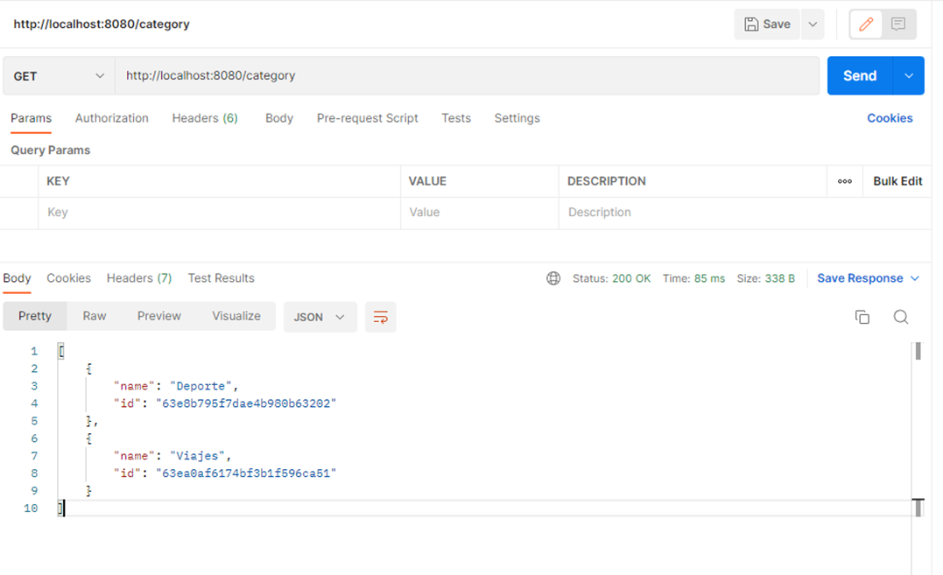Open the GET method dropdown
This screenshot has width=943, height=575.
coord(59,76)
